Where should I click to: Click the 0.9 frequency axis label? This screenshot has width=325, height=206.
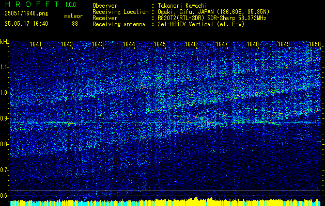click(x=4, y=118)
